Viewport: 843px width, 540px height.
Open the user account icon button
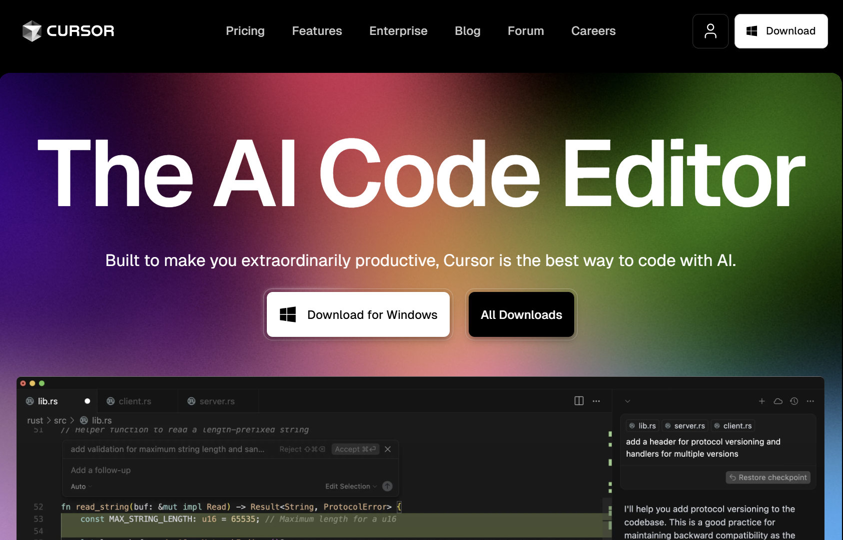tap(710, 31)
